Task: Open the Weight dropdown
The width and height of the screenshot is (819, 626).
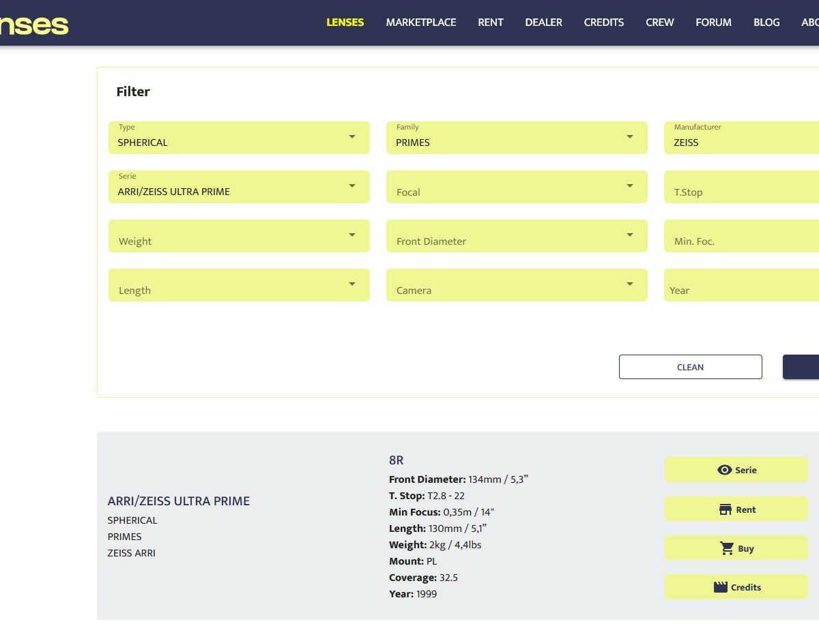Action: 239,236
